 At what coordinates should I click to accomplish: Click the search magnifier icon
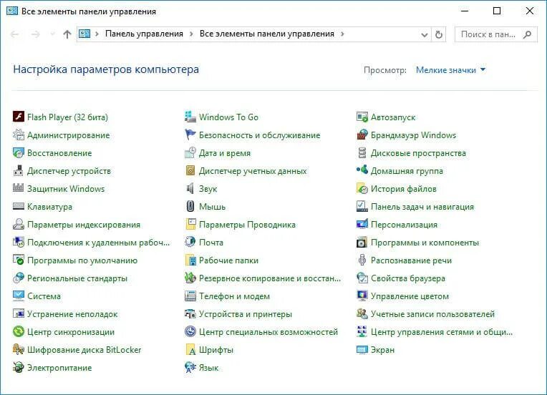528,34
